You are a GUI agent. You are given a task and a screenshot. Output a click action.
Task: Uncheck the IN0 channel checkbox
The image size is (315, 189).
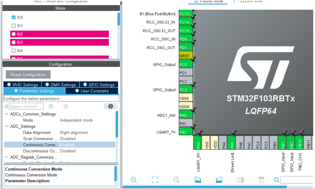click(13, 17)
